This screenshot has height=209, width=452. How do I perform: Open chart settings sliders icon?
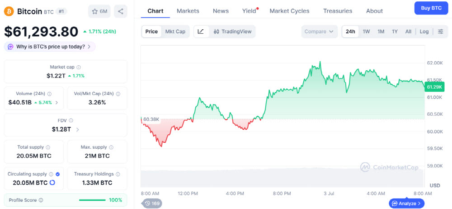click(440, 32)
